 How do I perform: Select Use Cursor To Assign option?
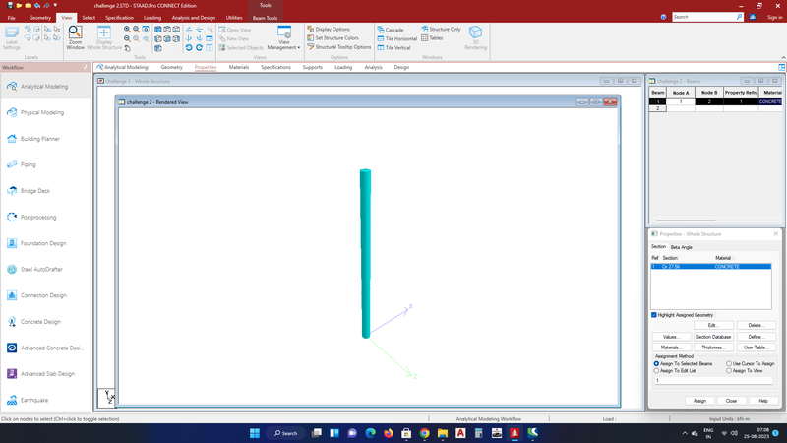coord(730,363)
